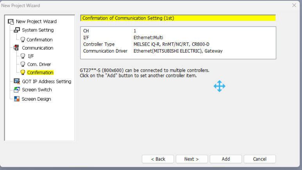Select the highlighted Confirmation step
Screen dimensions: 302x170
click(x=40, y=73)
